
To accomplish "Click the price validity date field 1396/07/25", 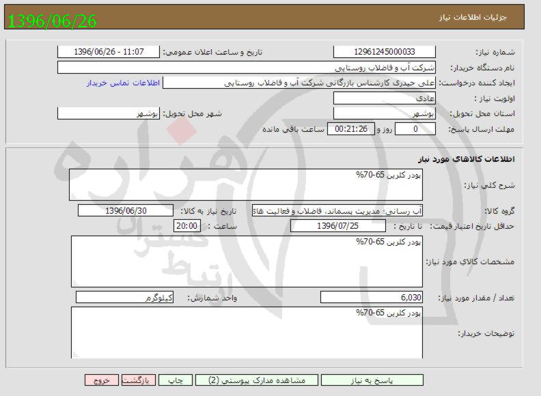I will 338,226.
